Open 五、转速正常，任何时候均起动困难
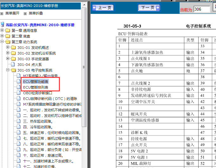216x168 pixels. pos(52,133)
